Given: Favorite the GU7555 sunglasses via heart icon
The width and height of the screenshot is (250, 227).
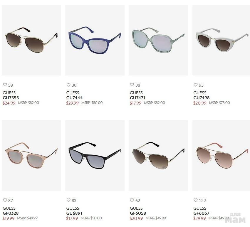Looking at the screenshot, I should 5,85.
